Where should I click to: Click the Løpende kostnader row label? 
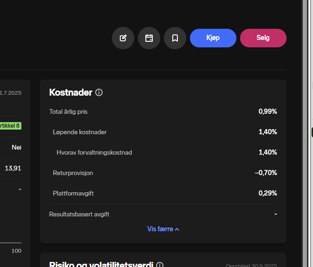tap(80, 132)
